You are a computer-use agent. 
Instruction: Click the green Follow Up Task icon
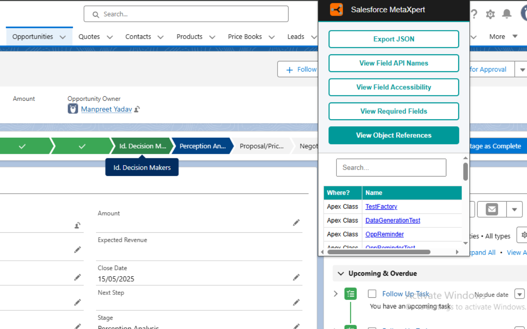(x=350, y=294)
